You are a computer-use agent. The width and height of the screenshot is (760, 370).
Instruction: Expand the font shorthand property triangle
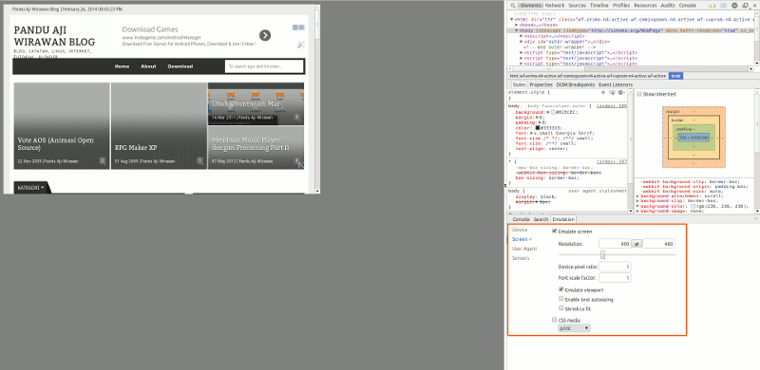(x=531, y=133)
